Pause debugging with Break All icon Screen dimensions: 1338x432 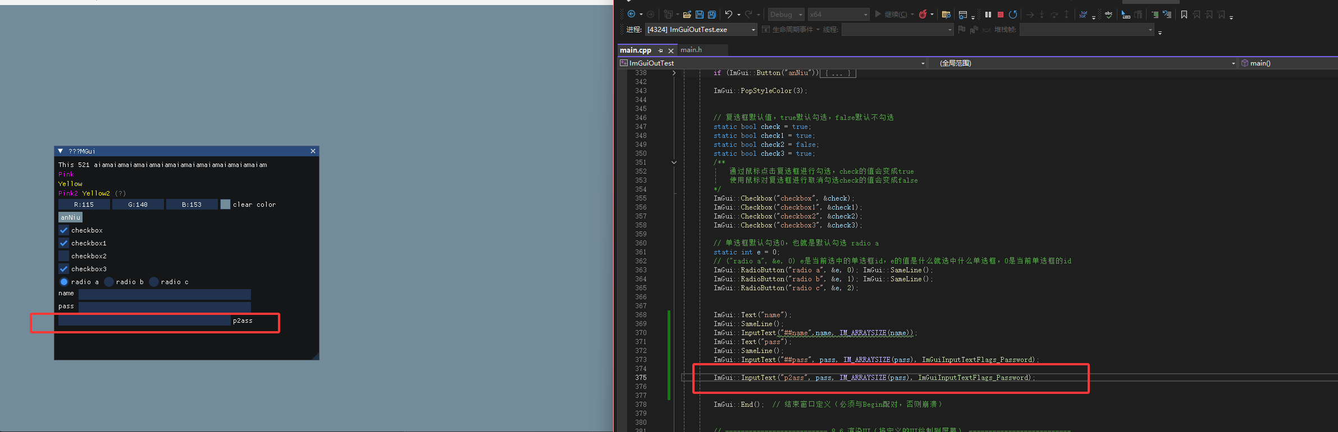pyautogui.click(x=988, y=15)
